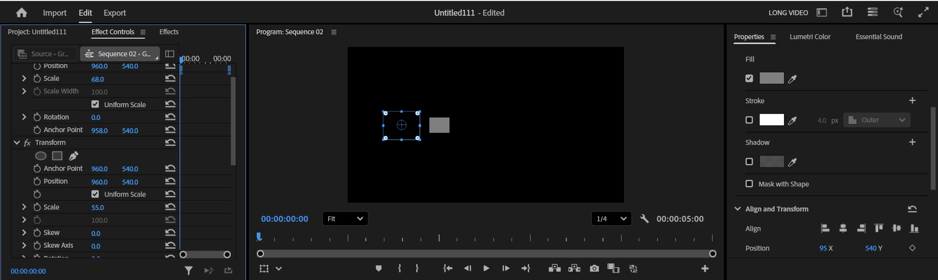Click the Quick Export share icon

[847, 12]
